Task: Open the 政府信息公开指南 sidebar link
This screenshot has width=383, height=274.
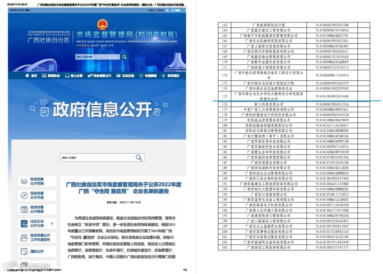Action: pos(37,181)
